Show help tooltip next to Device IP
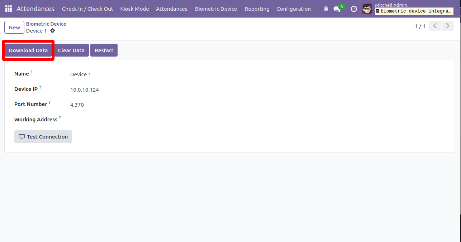461x242 pixels. (40, 87)
